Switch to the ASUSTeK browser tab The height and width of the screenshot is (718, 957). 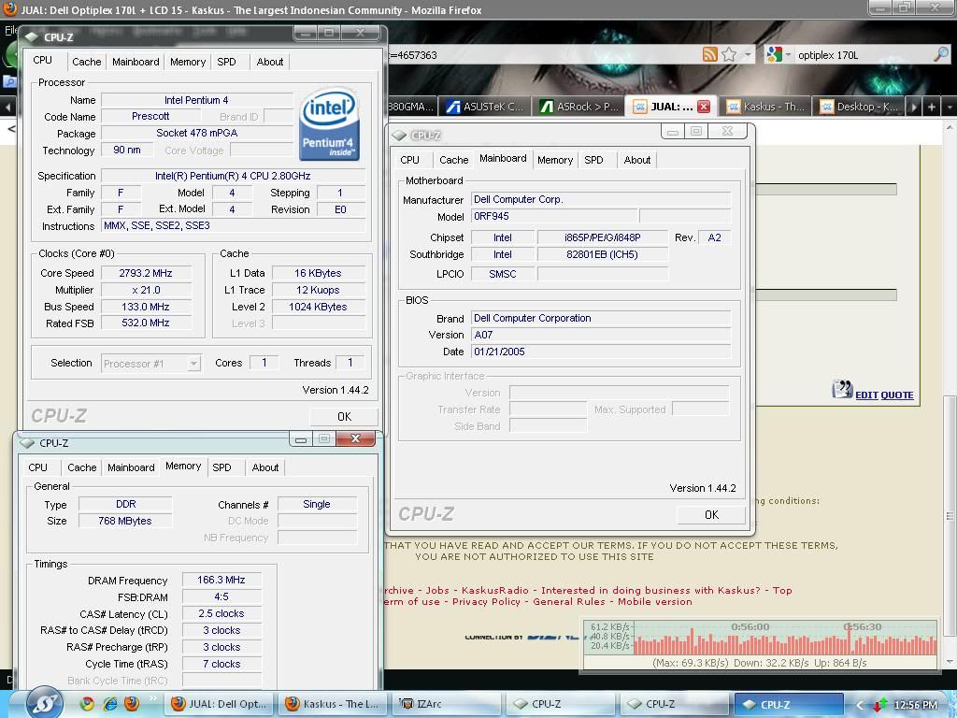coord(484,107)
